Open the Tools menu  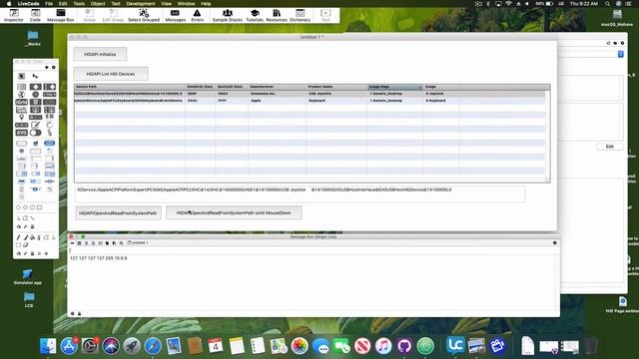(x=79, y=4)
